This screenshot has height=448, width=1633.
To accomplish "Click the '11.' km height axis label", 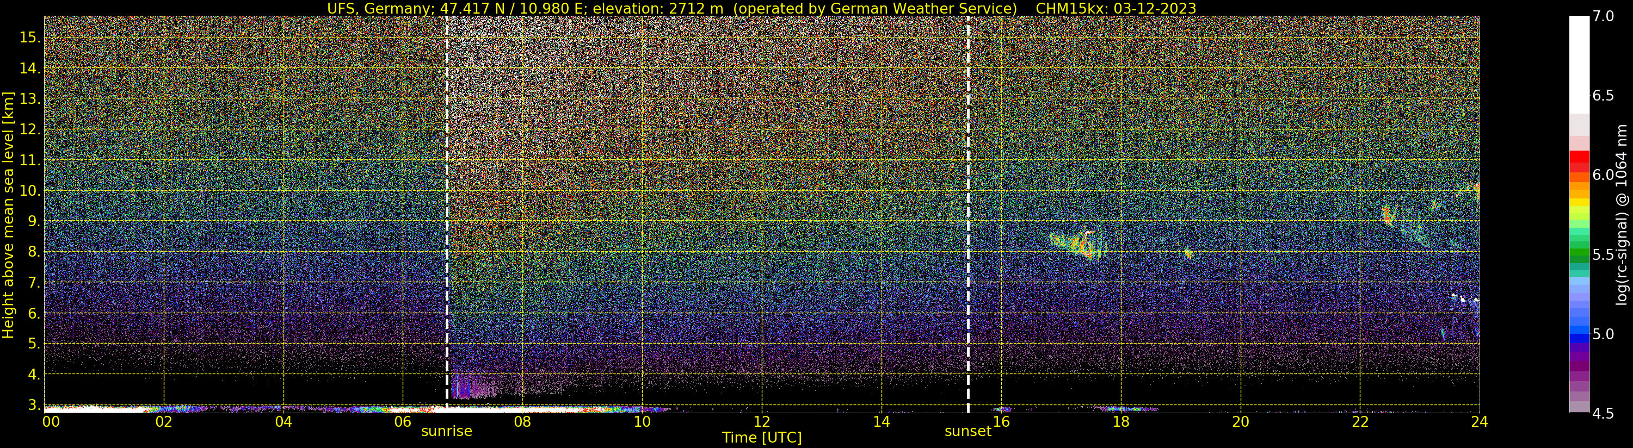I will tap(30, 160).
